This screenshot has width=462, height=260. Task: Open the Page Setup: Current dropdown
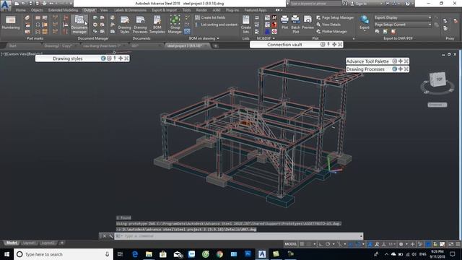(x=403, y=25)
